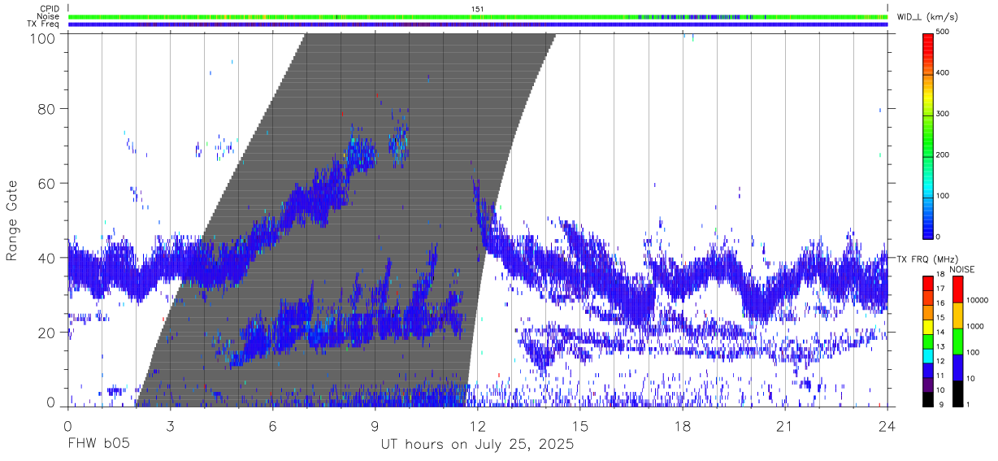The height and width of the screenshot is (461, 998).
Task: Click the 20 tick on the range gate axis
Action: (x=46, y=333)
